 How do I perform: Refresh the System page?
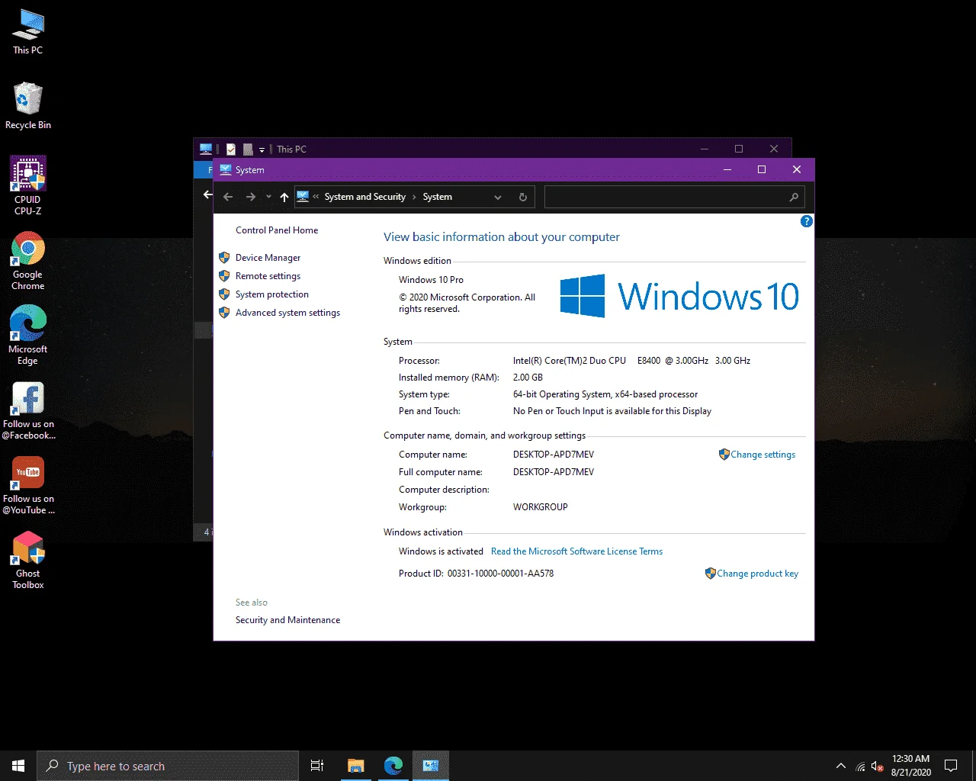click(523, 197)
